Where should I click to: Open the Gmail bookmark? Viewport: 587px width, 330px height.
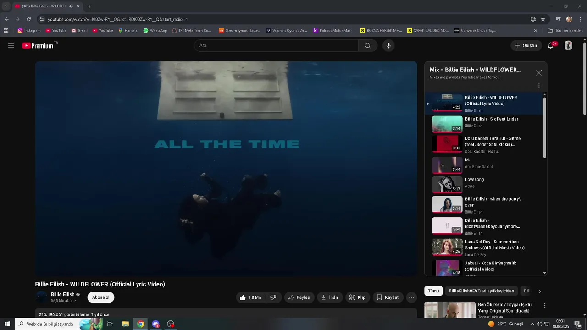coord(79,31)
